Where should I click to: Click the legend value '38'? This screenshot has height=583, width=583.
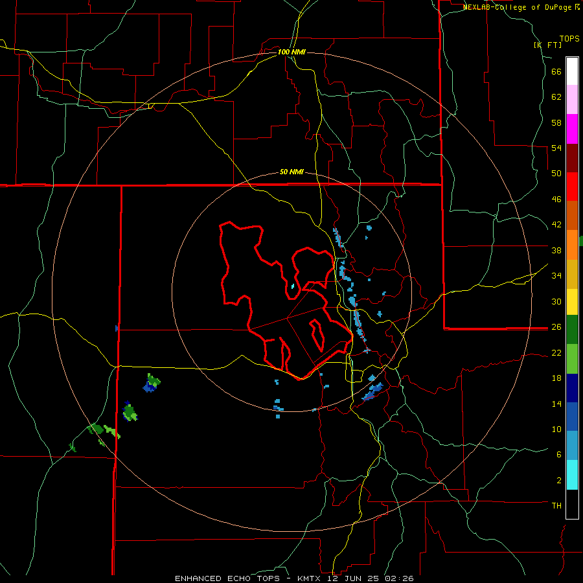(556, 250)
